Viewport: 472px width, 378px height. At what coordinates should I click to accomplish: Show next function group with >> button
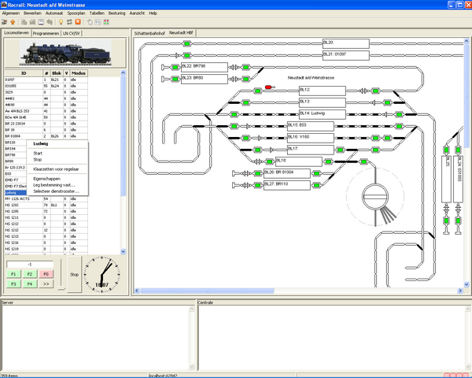tap(45, 283)
